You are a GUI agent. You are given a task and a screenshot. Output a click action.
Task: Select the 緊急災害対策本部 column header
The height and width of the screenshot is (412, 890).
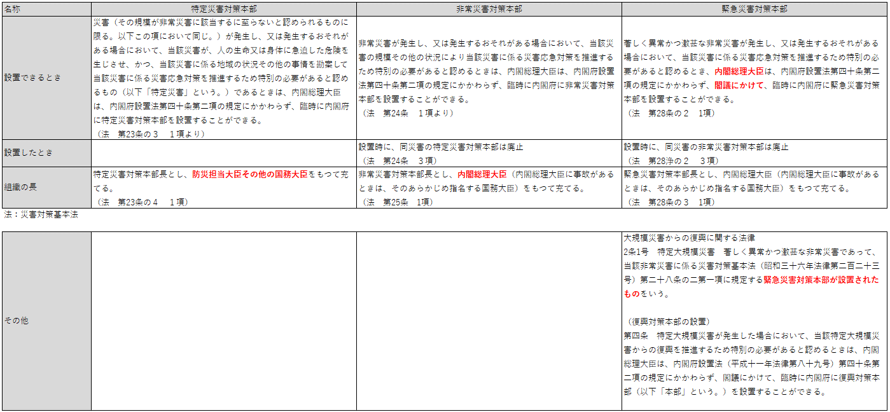pos(754,10)
